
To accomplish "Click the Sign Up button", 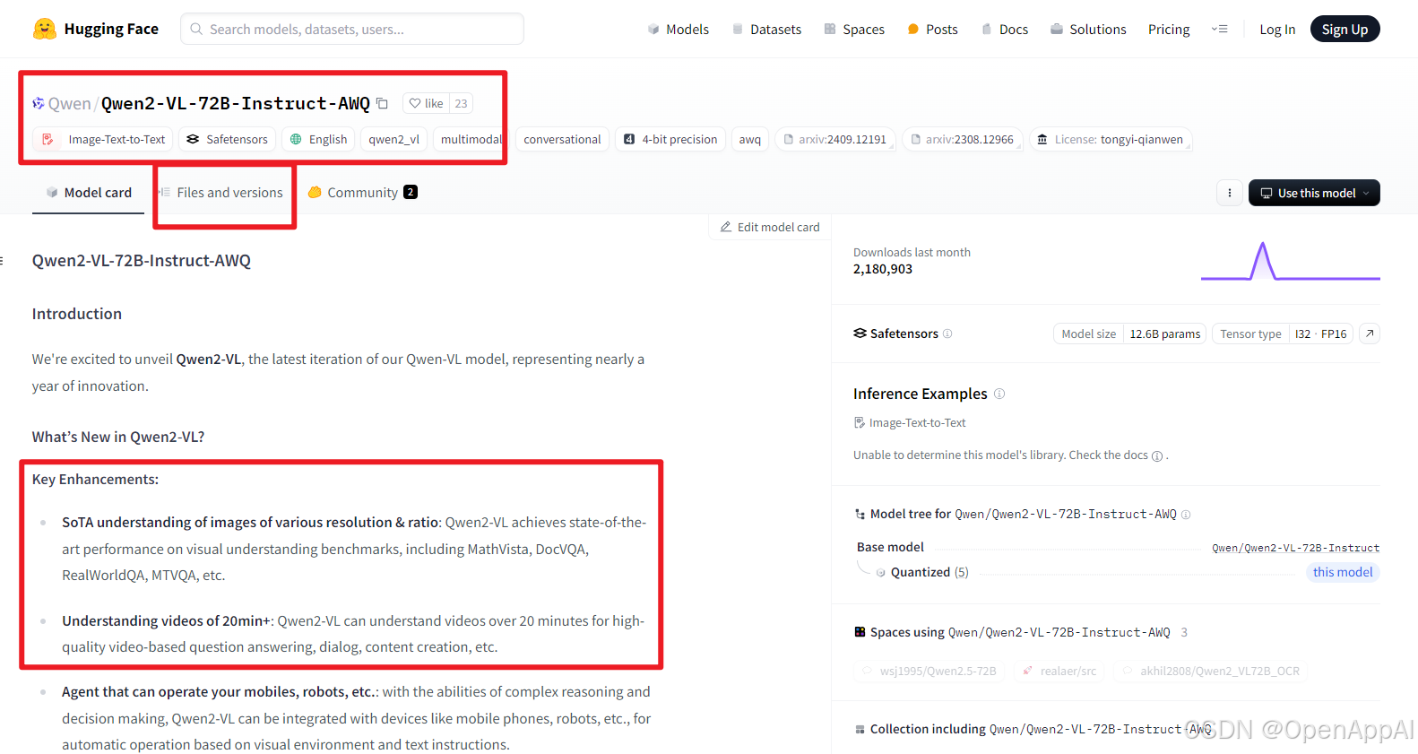I will pyautogui.click(x=1345, y=29).
